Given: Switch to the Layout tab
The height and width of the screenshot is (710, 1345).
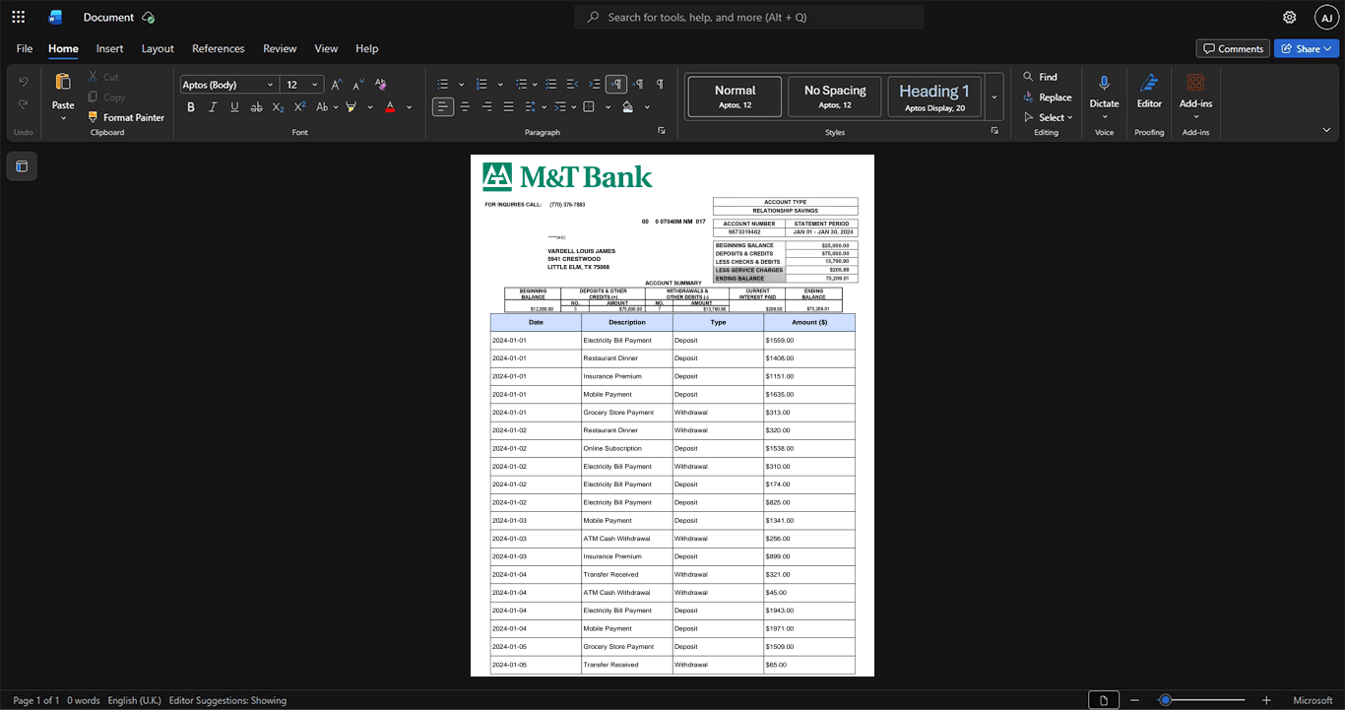Looking at the screenshot, I should click(158, 48).
